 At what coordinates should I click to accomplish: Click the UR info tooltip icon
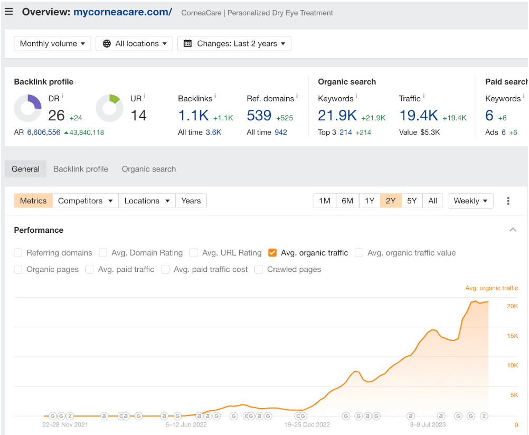(x=145, y=96)
